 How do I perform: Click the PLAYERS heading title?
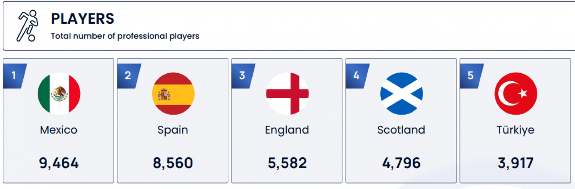point(83,19)
